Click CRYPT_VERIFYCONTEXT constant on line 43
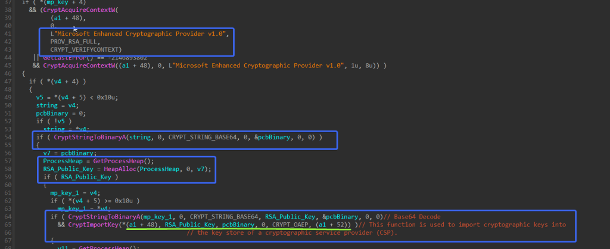Screen dimensions: 610x249 (x=86, y=50)
